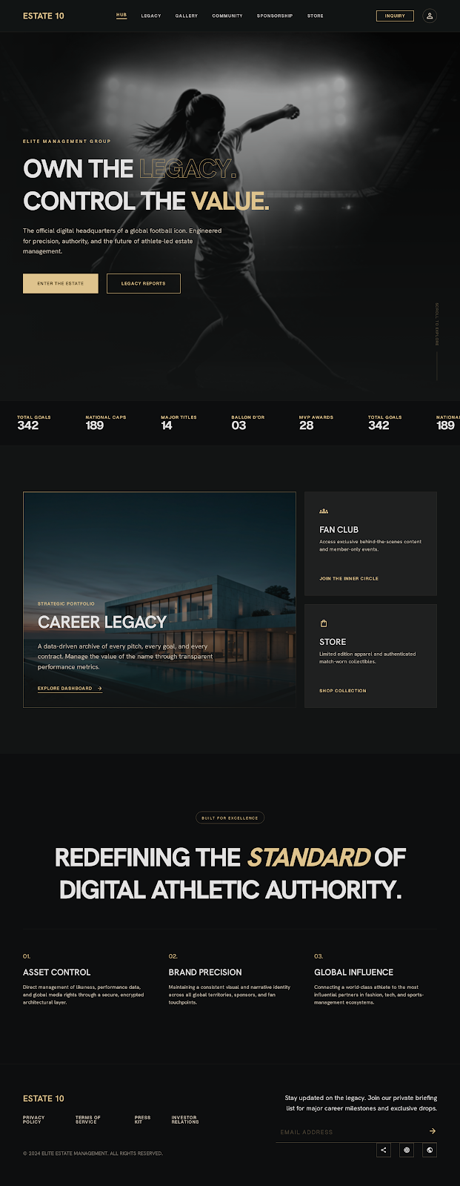Open the Store nav item
This screenshot has width=460, height=1186.
click(316, 16)
